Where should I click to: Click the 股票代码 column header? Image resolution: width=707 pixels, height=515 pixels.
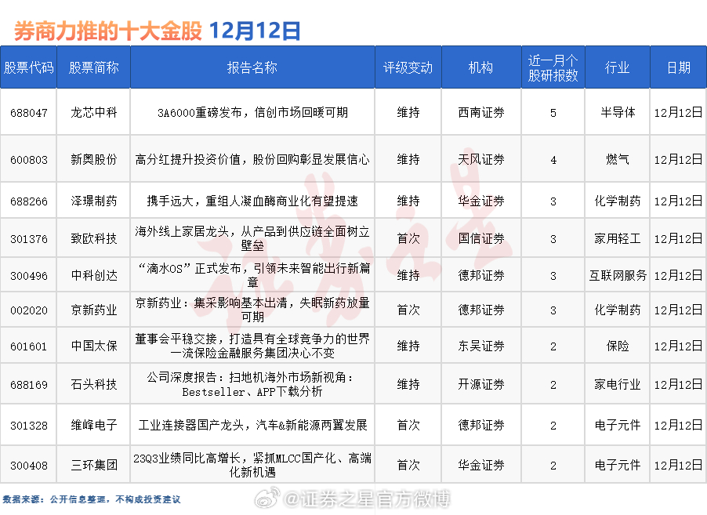pos(28,67)
